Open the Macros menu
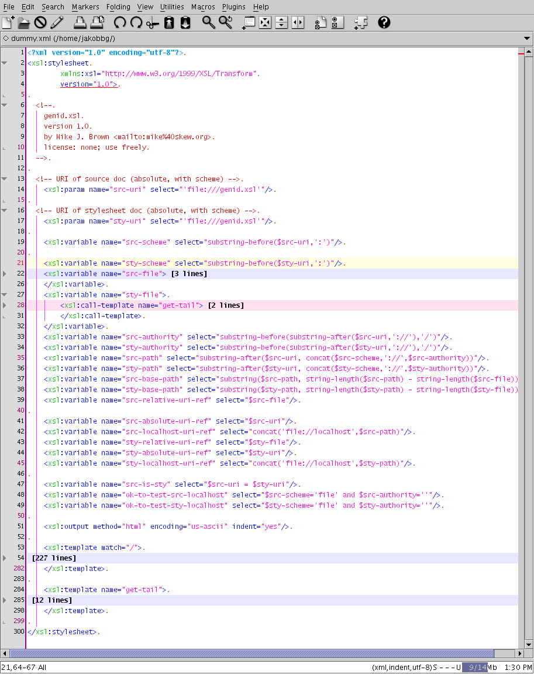Image resolution: width=534 pixels, height=674 pixels. click(x=203, y=7)
